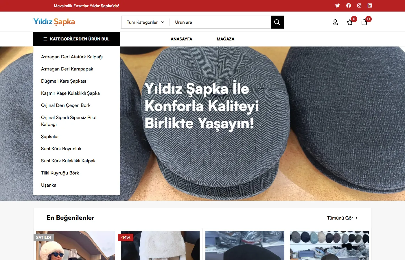
Task: Click the hero banner headline text
Action: 202,106
